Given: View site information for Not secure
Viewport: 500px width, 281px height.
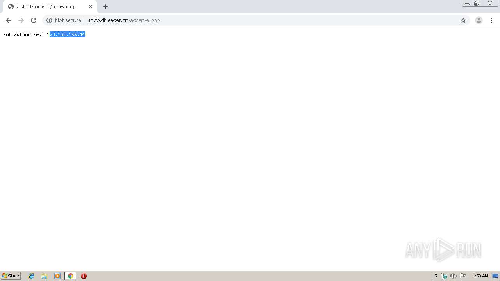Looking at the screenshot, I should 49,20.
